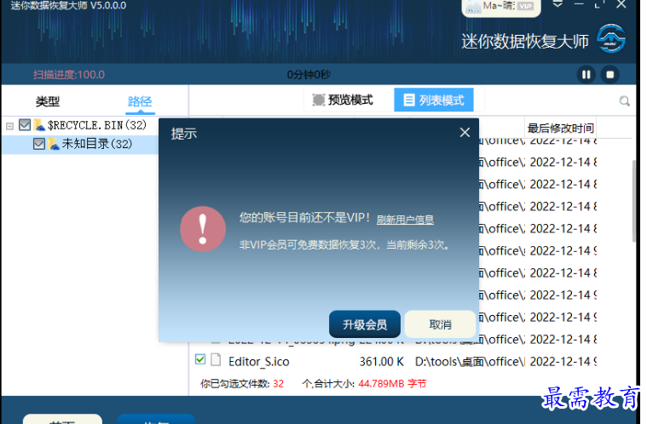Click the 升级会员 button
Viewport: 647px width, 424px height.
(x=365, y=324)
